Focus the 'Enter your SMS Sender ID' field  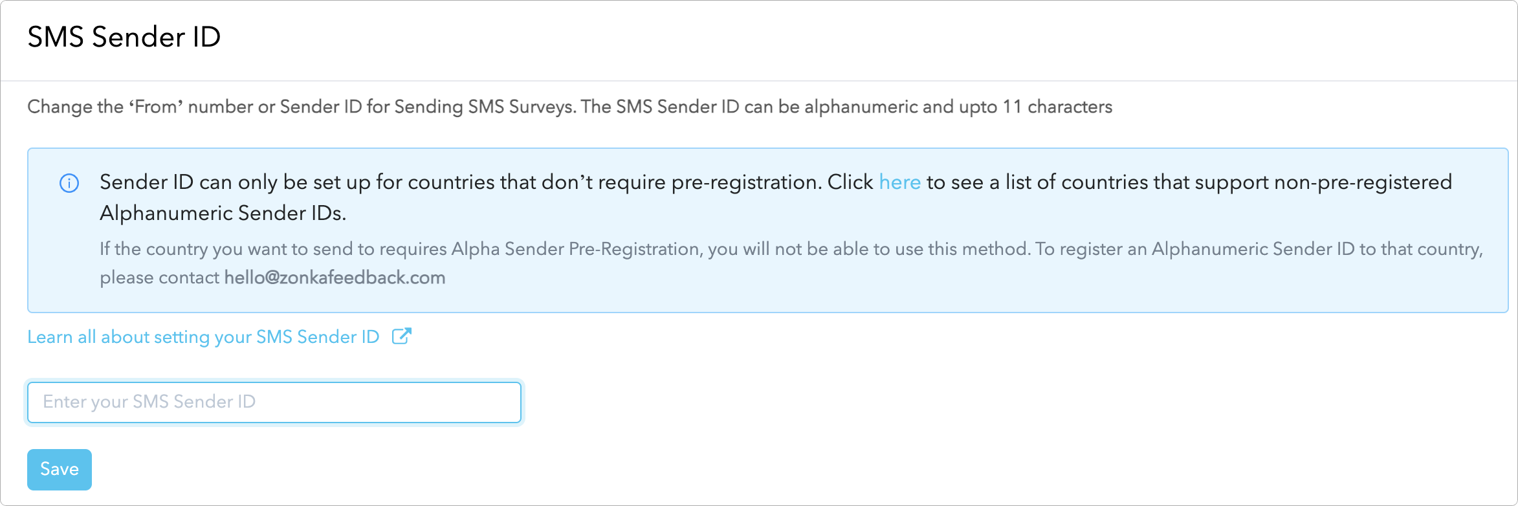tap(274, 402)
